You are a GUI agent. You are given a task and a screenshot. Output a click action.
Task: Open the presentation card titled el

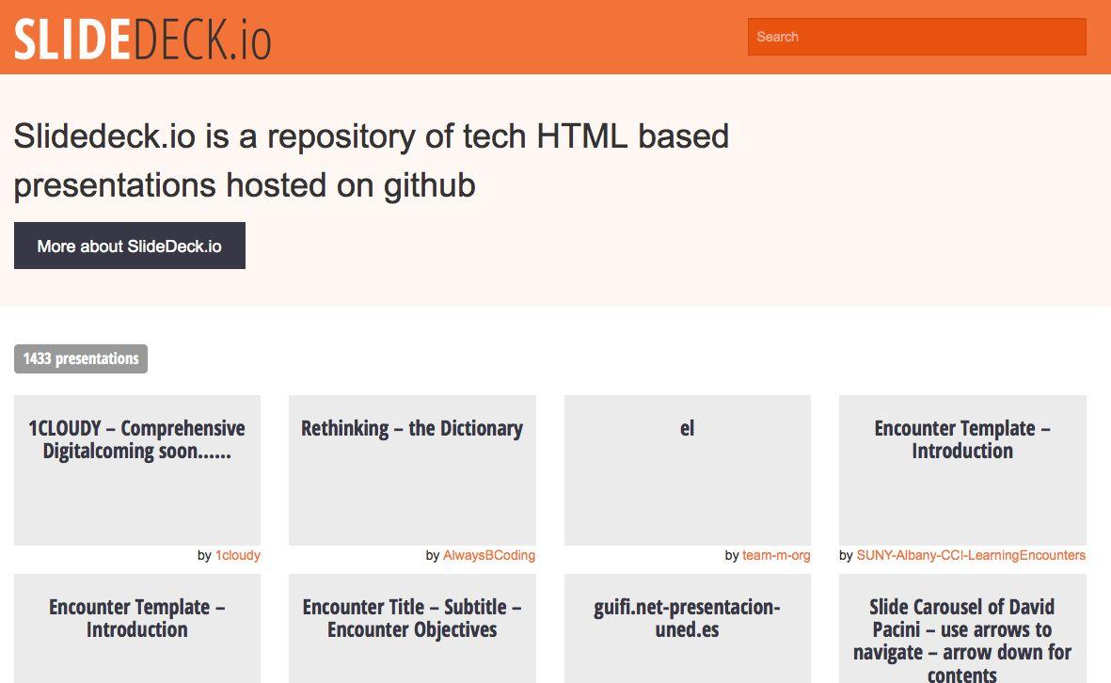(x=688, y=470)
